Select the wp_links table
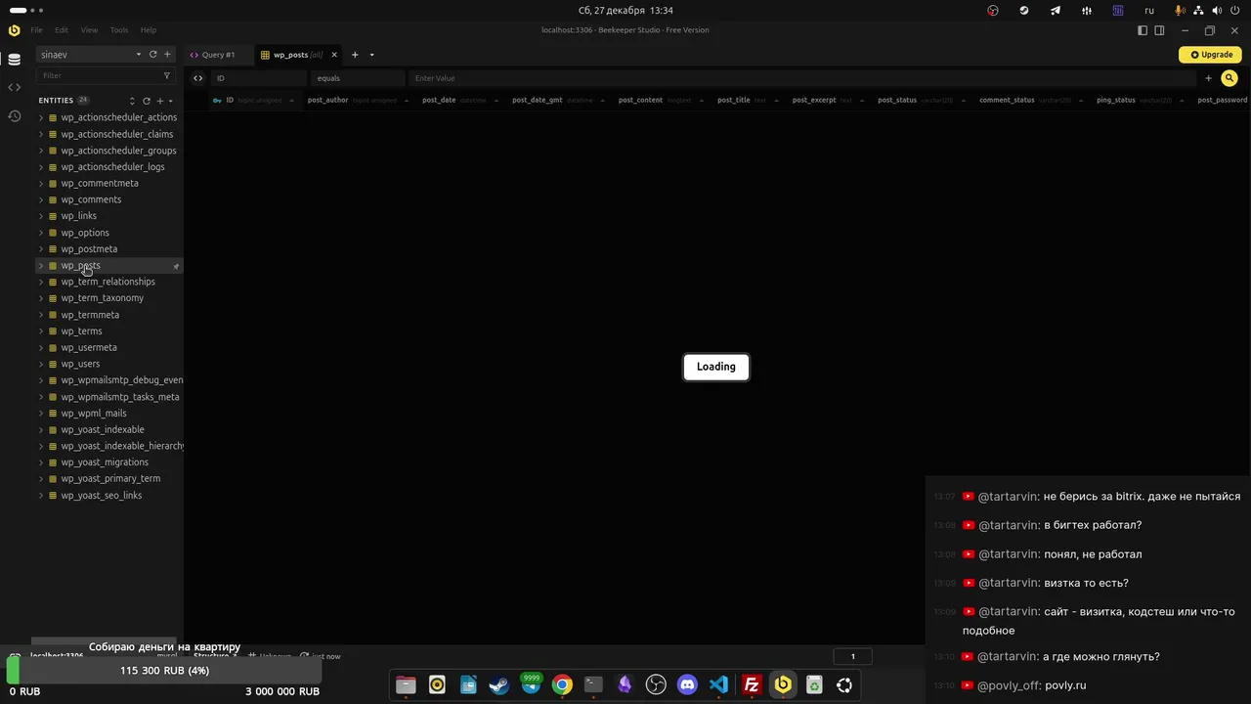Screen dimensions: 1251x704 point(79,216)
